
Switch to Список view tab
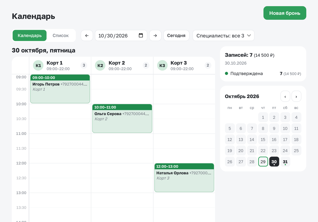(x=61, y=36)
